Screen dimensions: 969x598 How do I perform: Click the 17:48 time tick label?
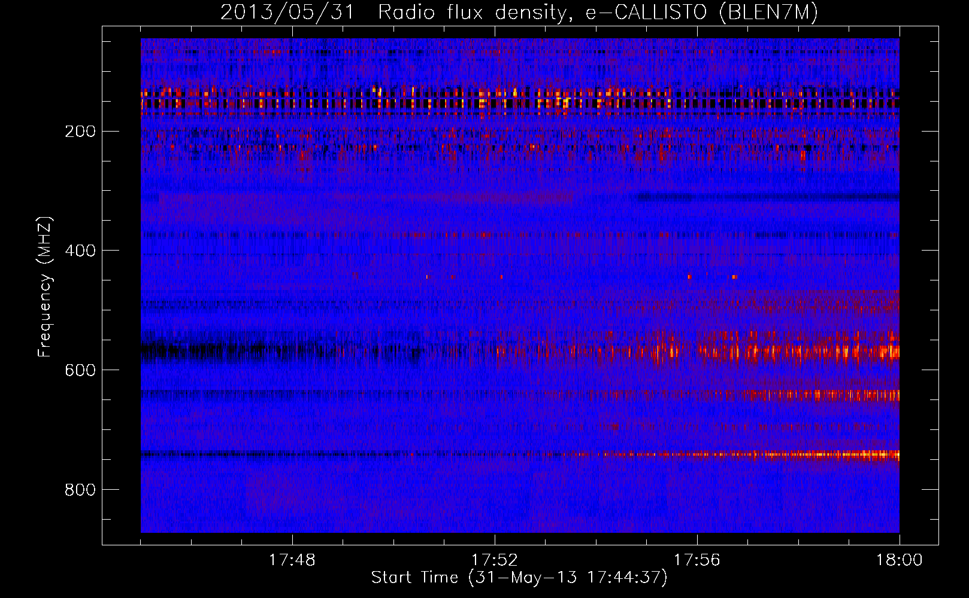click(x=292, y=560)
